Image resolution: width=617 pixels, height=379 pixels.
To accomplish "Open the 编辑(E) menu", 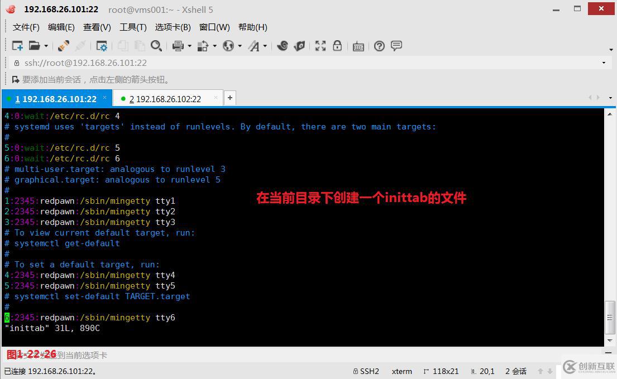I will click(x=61, y=27).
